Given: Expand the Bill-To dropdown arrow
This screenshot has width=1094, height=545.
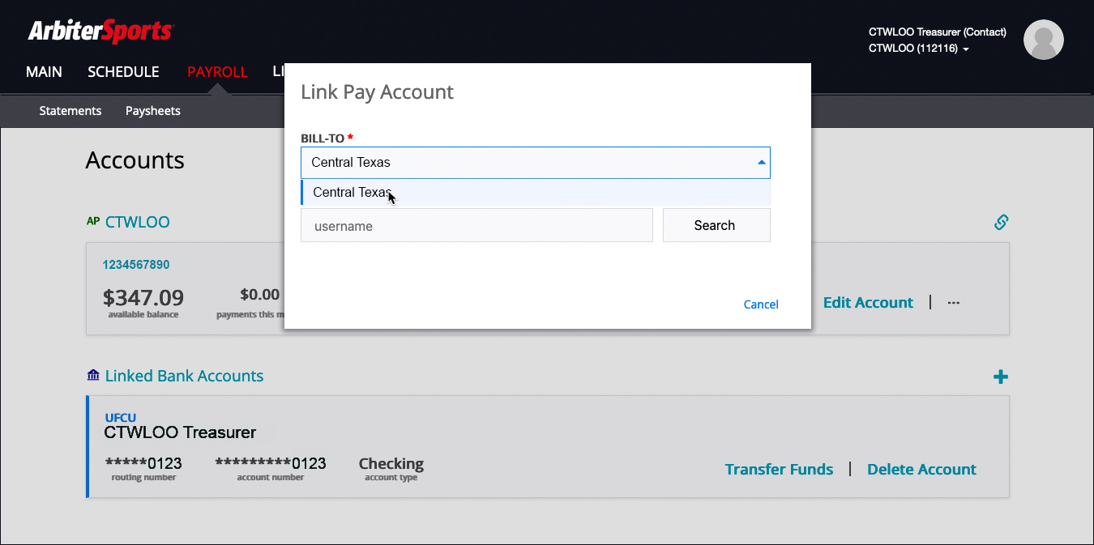Looking at the screenshot, I should (761, 163).
